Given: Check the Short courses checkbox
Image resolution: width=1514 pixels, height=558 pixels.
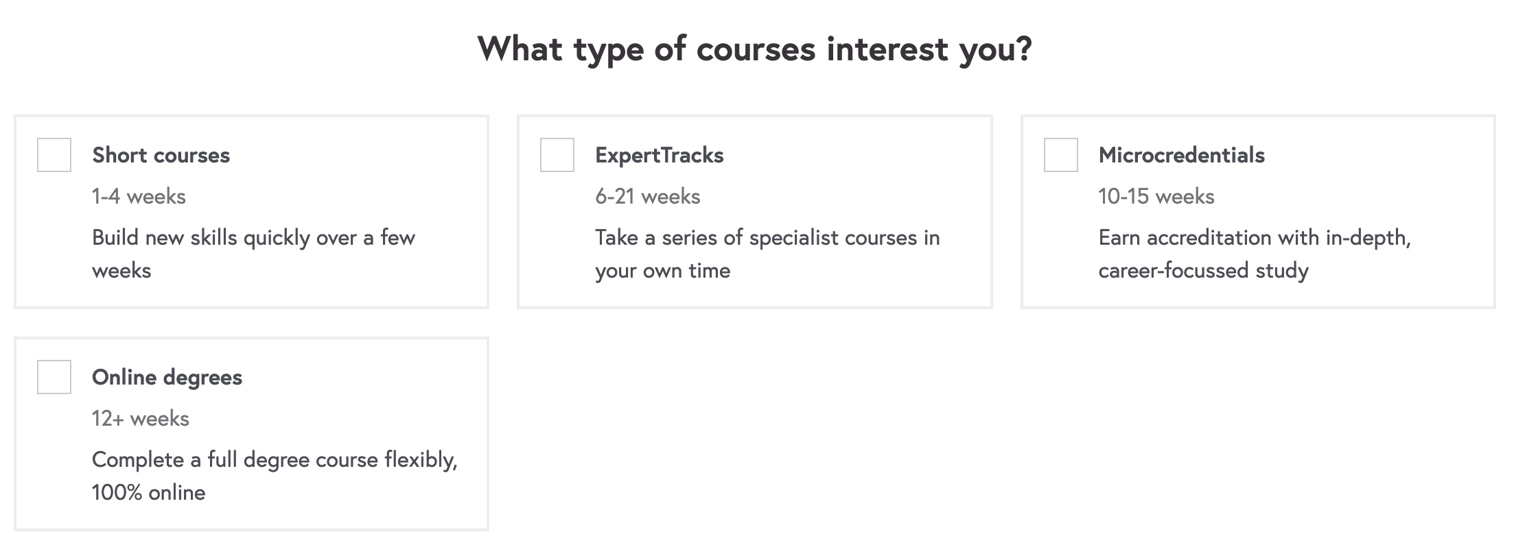Looking at the screenshot, I should tap(54, 156).
